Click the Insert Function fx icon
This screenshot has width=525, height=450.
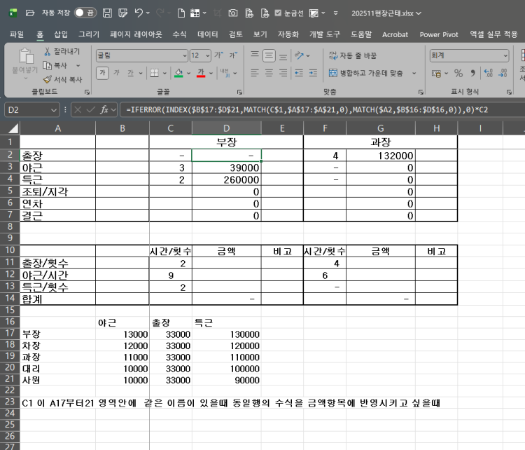104,109
